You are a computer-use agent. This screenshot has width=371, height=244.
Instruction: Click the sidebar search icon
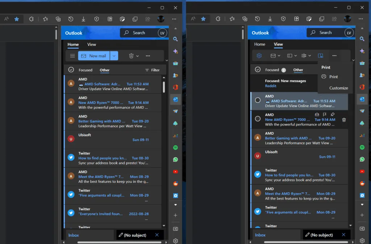click(362, 39)
